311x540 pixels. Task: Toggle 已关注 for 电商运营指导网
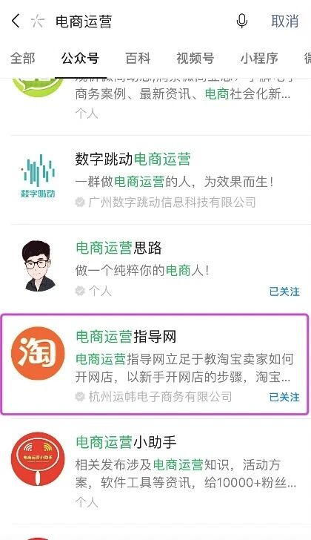point(284,397)
